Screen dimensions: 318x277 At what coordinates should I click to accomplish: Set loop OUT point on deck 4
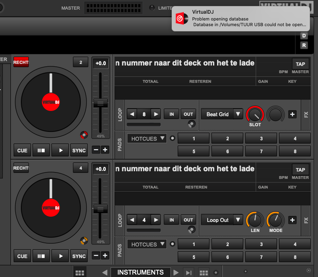(x=188, y=220)
